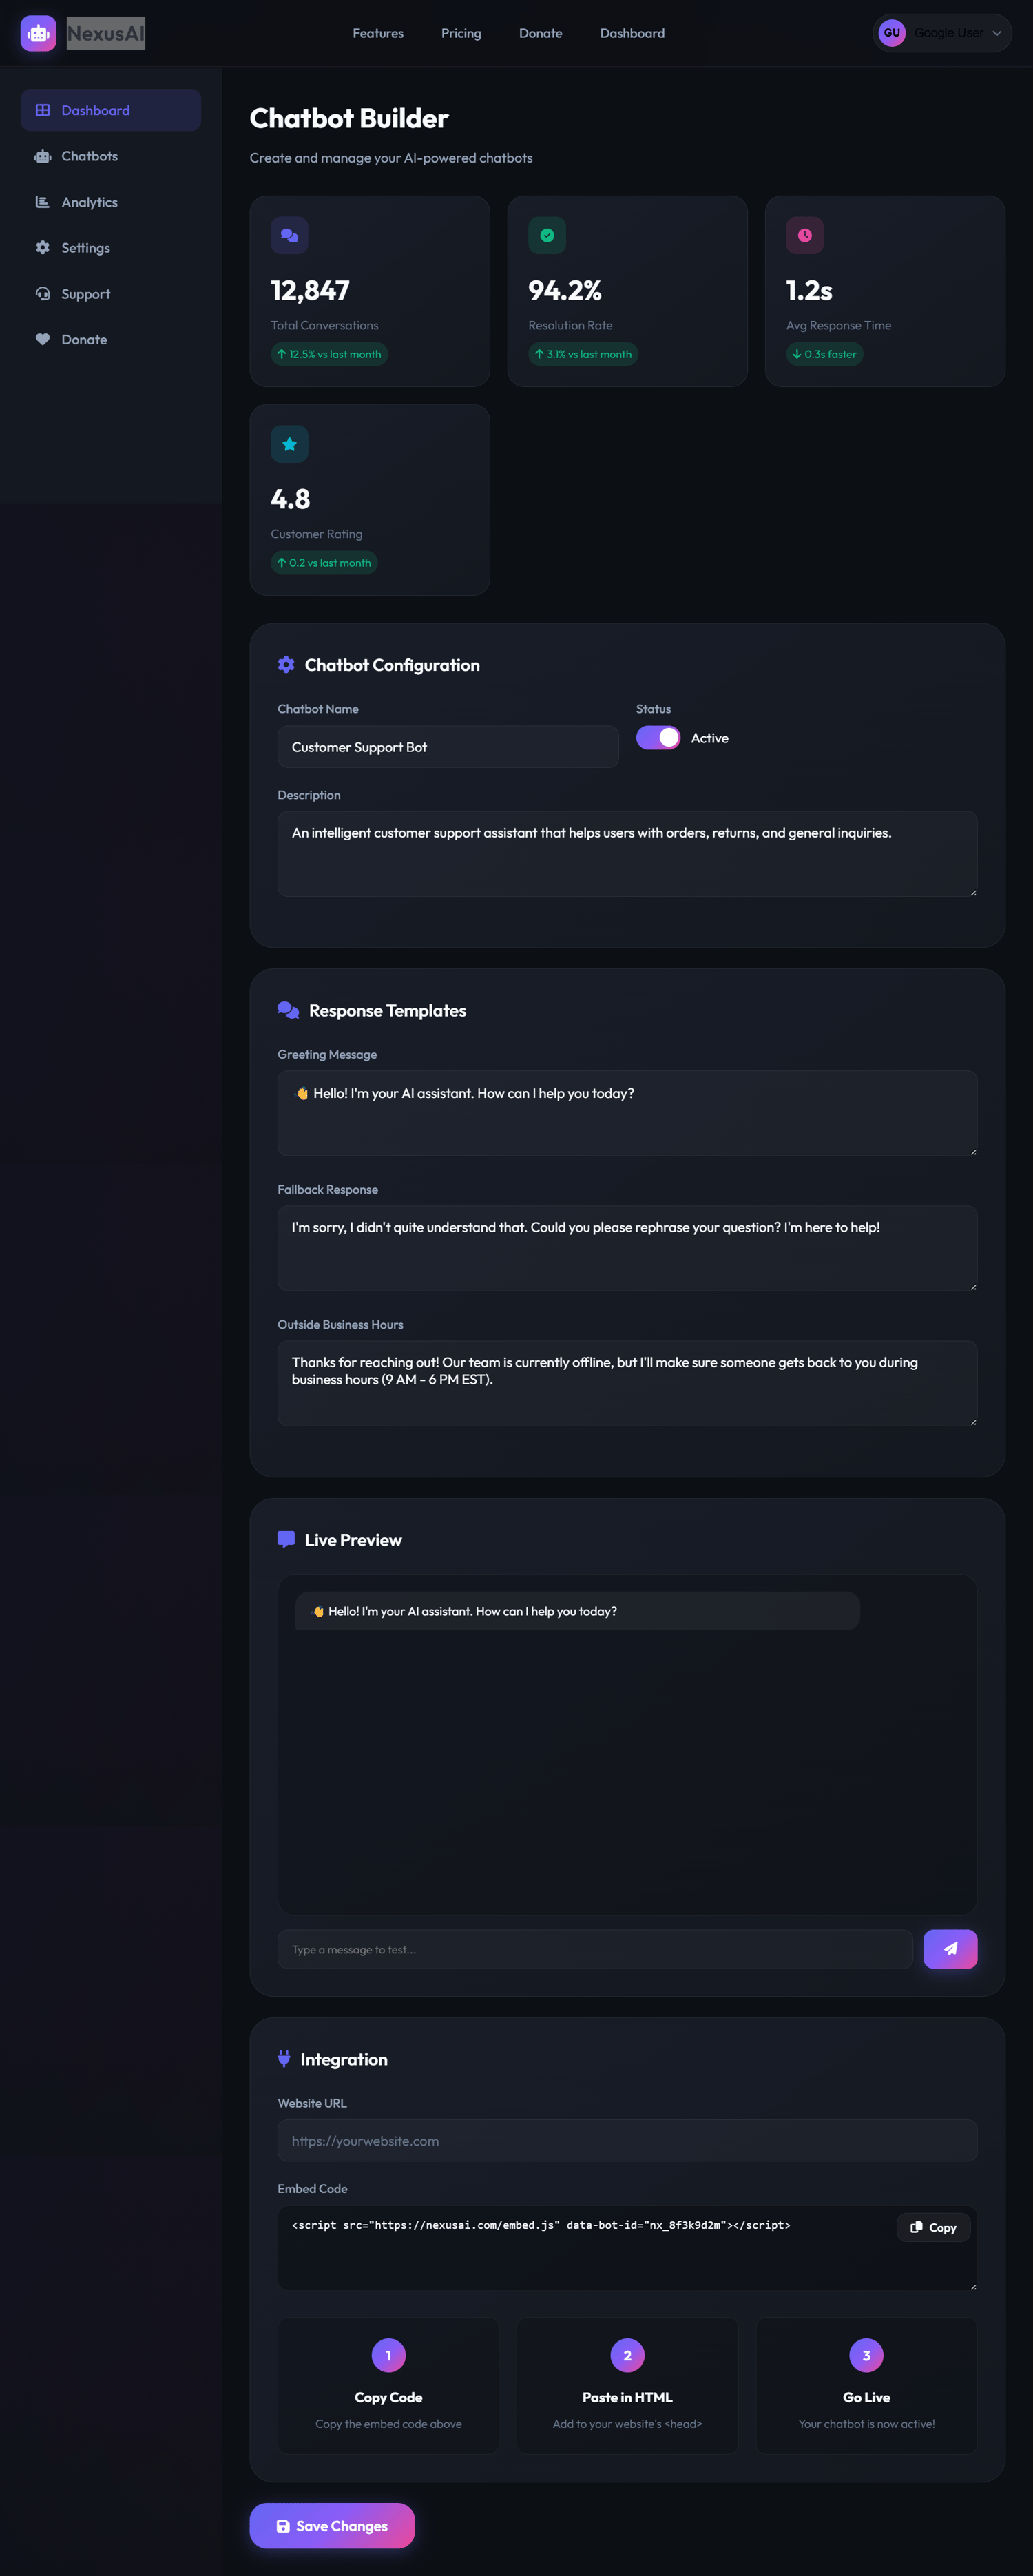Go to Pricing in top navigation
This screenshot has width=1033, height=2576.
pyautogui.click(x=461, y=33)
